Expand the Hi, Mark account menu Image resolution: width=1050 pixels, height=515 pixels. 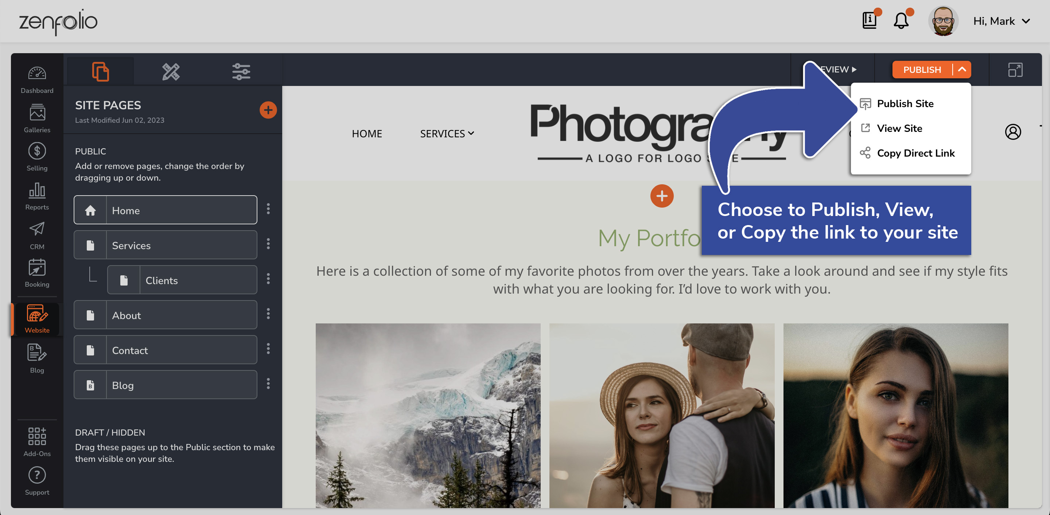1002,21
